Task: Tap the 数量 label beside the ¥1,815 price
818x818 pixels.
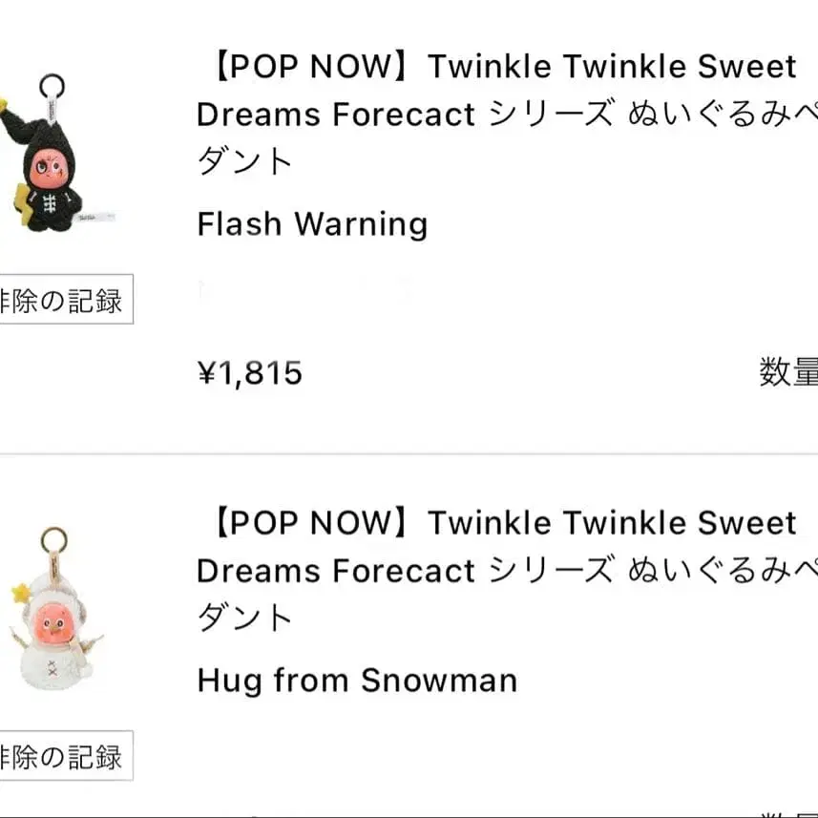Action: click(x=787, y=372)
